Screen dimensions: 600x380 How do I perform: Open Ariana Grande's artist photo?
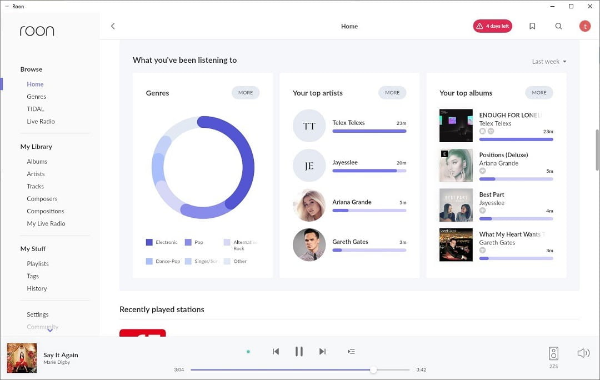click(309, 205)
